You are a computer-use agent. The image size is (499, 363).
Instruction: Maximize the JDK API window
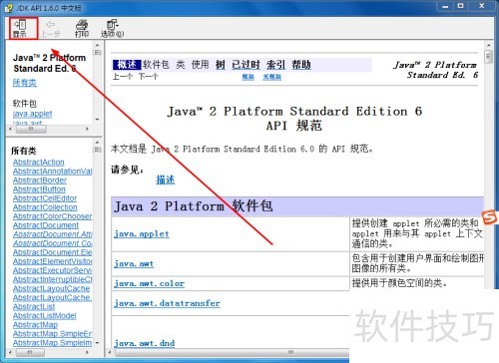[x=460, y=6]
